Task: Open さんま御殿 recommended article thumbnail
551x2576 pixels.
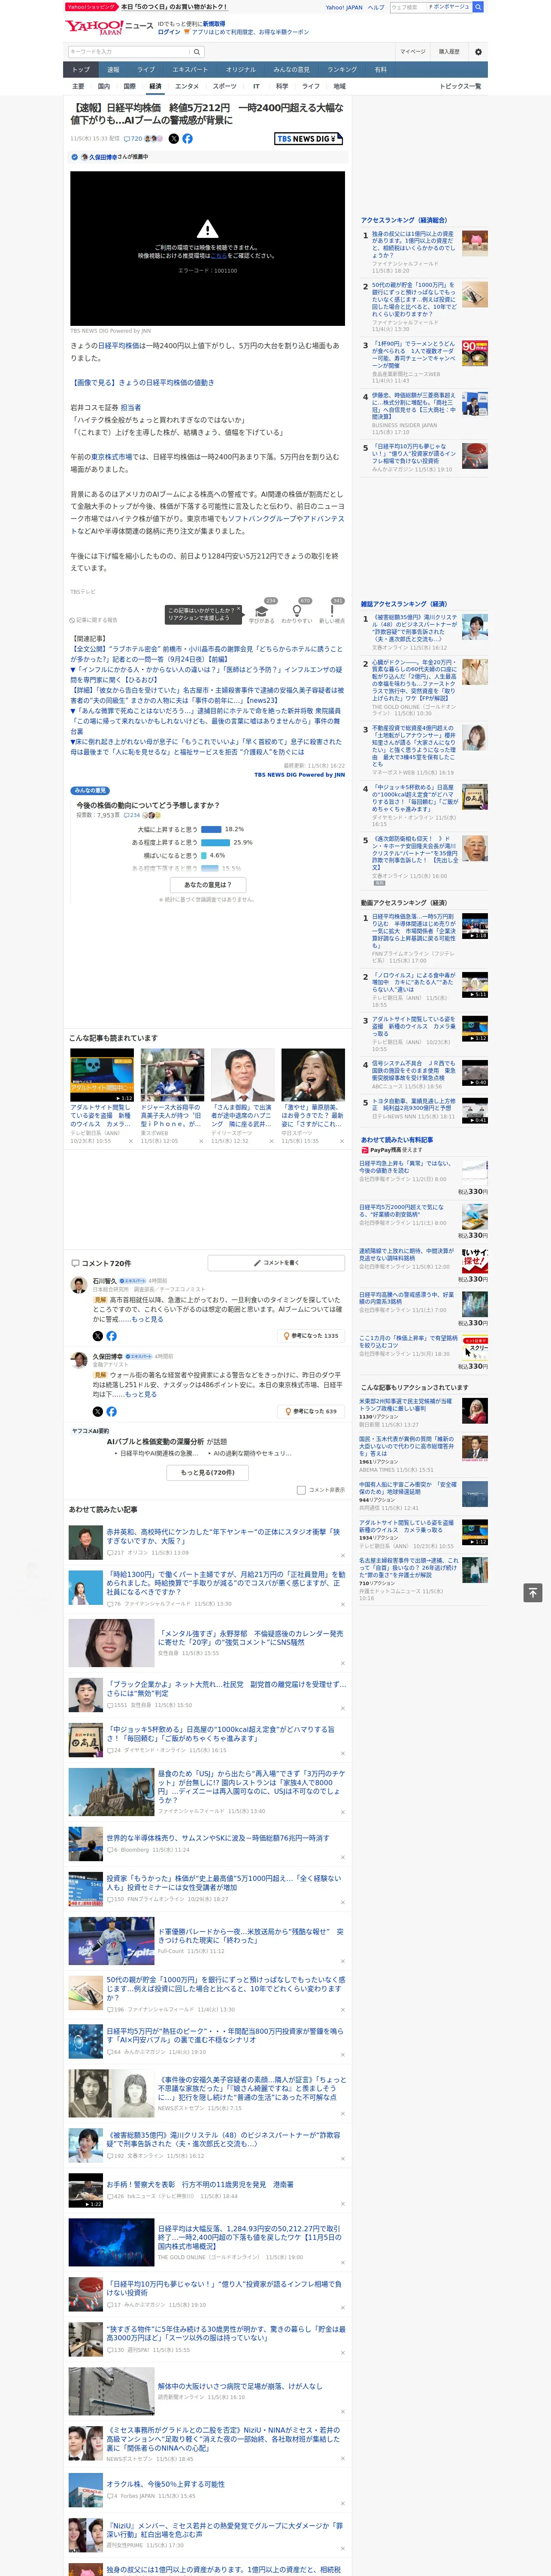Action: tap(243, 1075)
